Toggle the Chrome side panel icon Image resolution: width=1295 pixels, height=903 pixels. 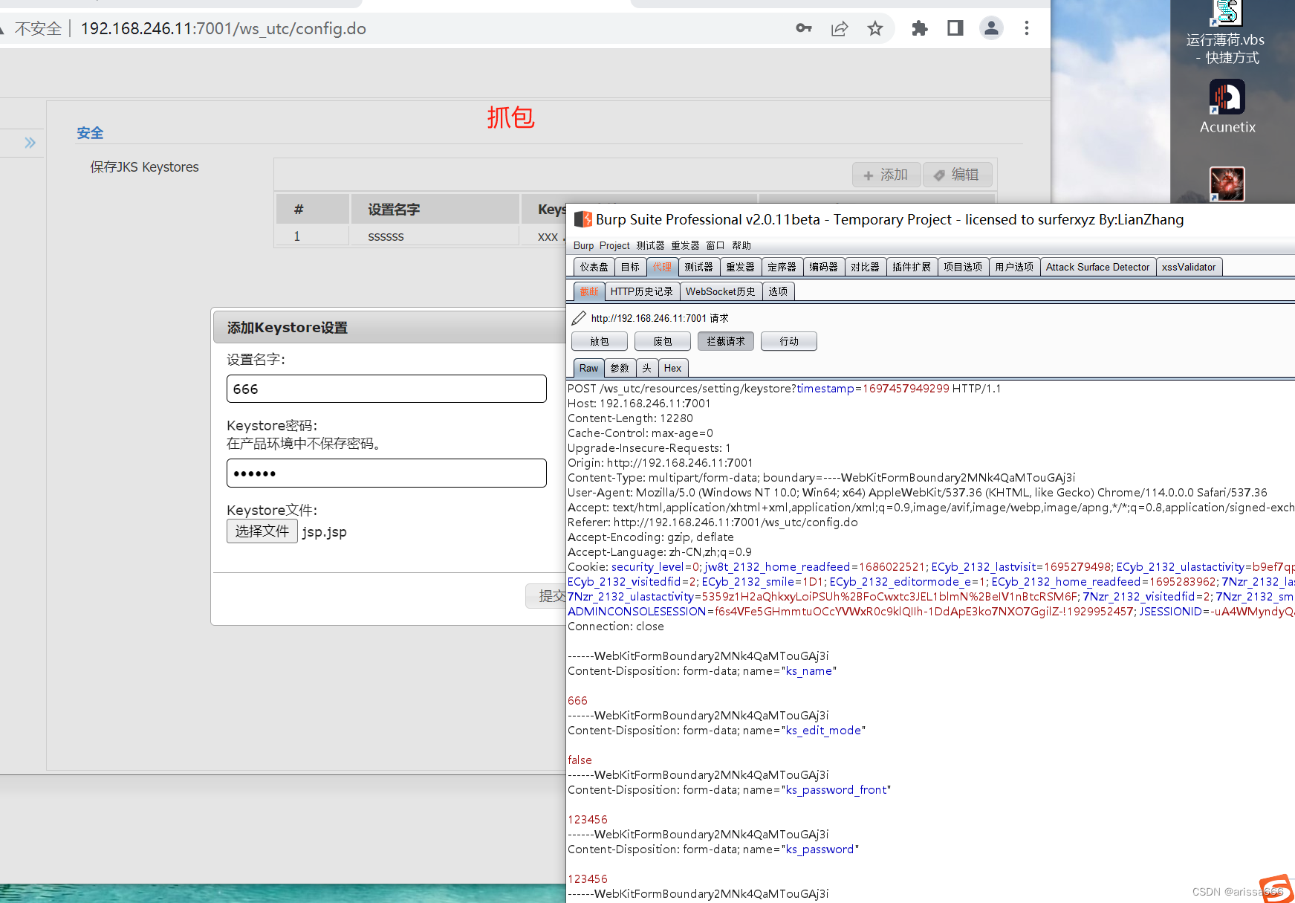pyautogui.click(x=955, y=28)
